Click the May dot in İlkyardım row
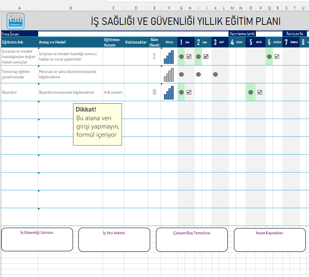Viewport: 309px width, 277px height. click(251, 92)
